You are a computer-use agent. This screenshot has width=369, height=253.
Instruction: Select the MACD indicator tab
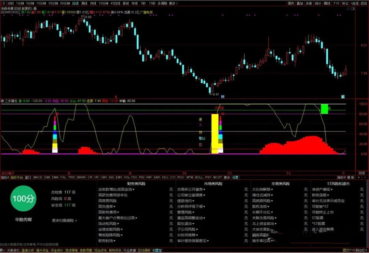point(38,177)
